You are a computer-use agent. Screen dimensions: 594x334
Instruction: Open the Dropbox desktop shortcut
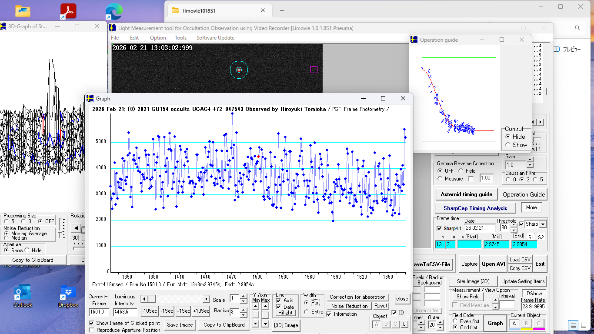pos(68,296)
